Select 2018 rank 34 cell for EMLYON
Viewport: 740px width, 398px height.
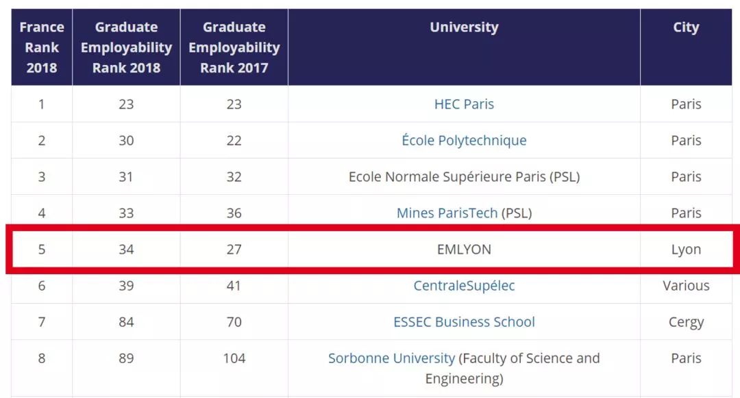(126, 249)
